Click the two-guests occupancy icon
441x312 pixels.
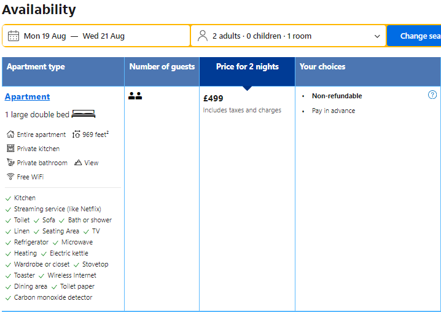135,96
